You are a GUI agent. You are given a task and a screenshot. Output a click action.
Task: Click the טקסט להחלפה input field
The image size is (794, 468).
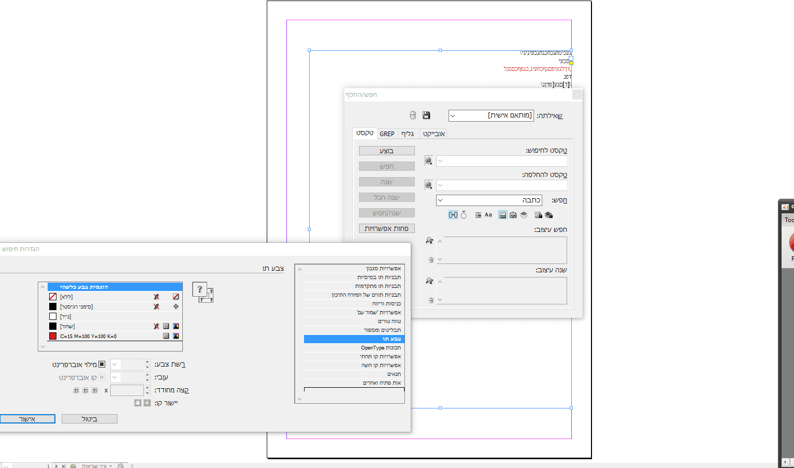(507, 185)
